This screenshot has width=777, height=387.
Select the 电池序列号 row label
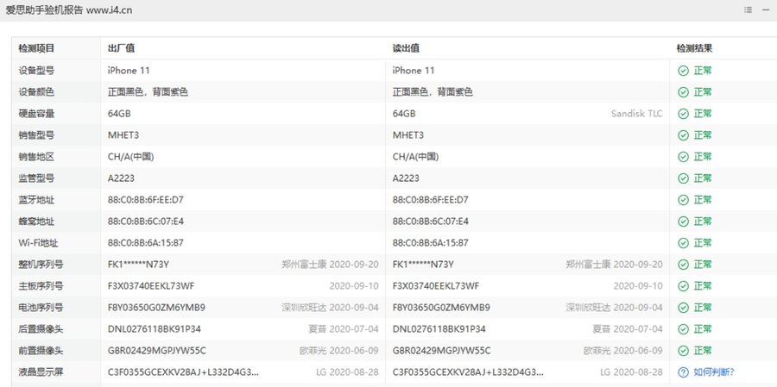click(41, 308)
